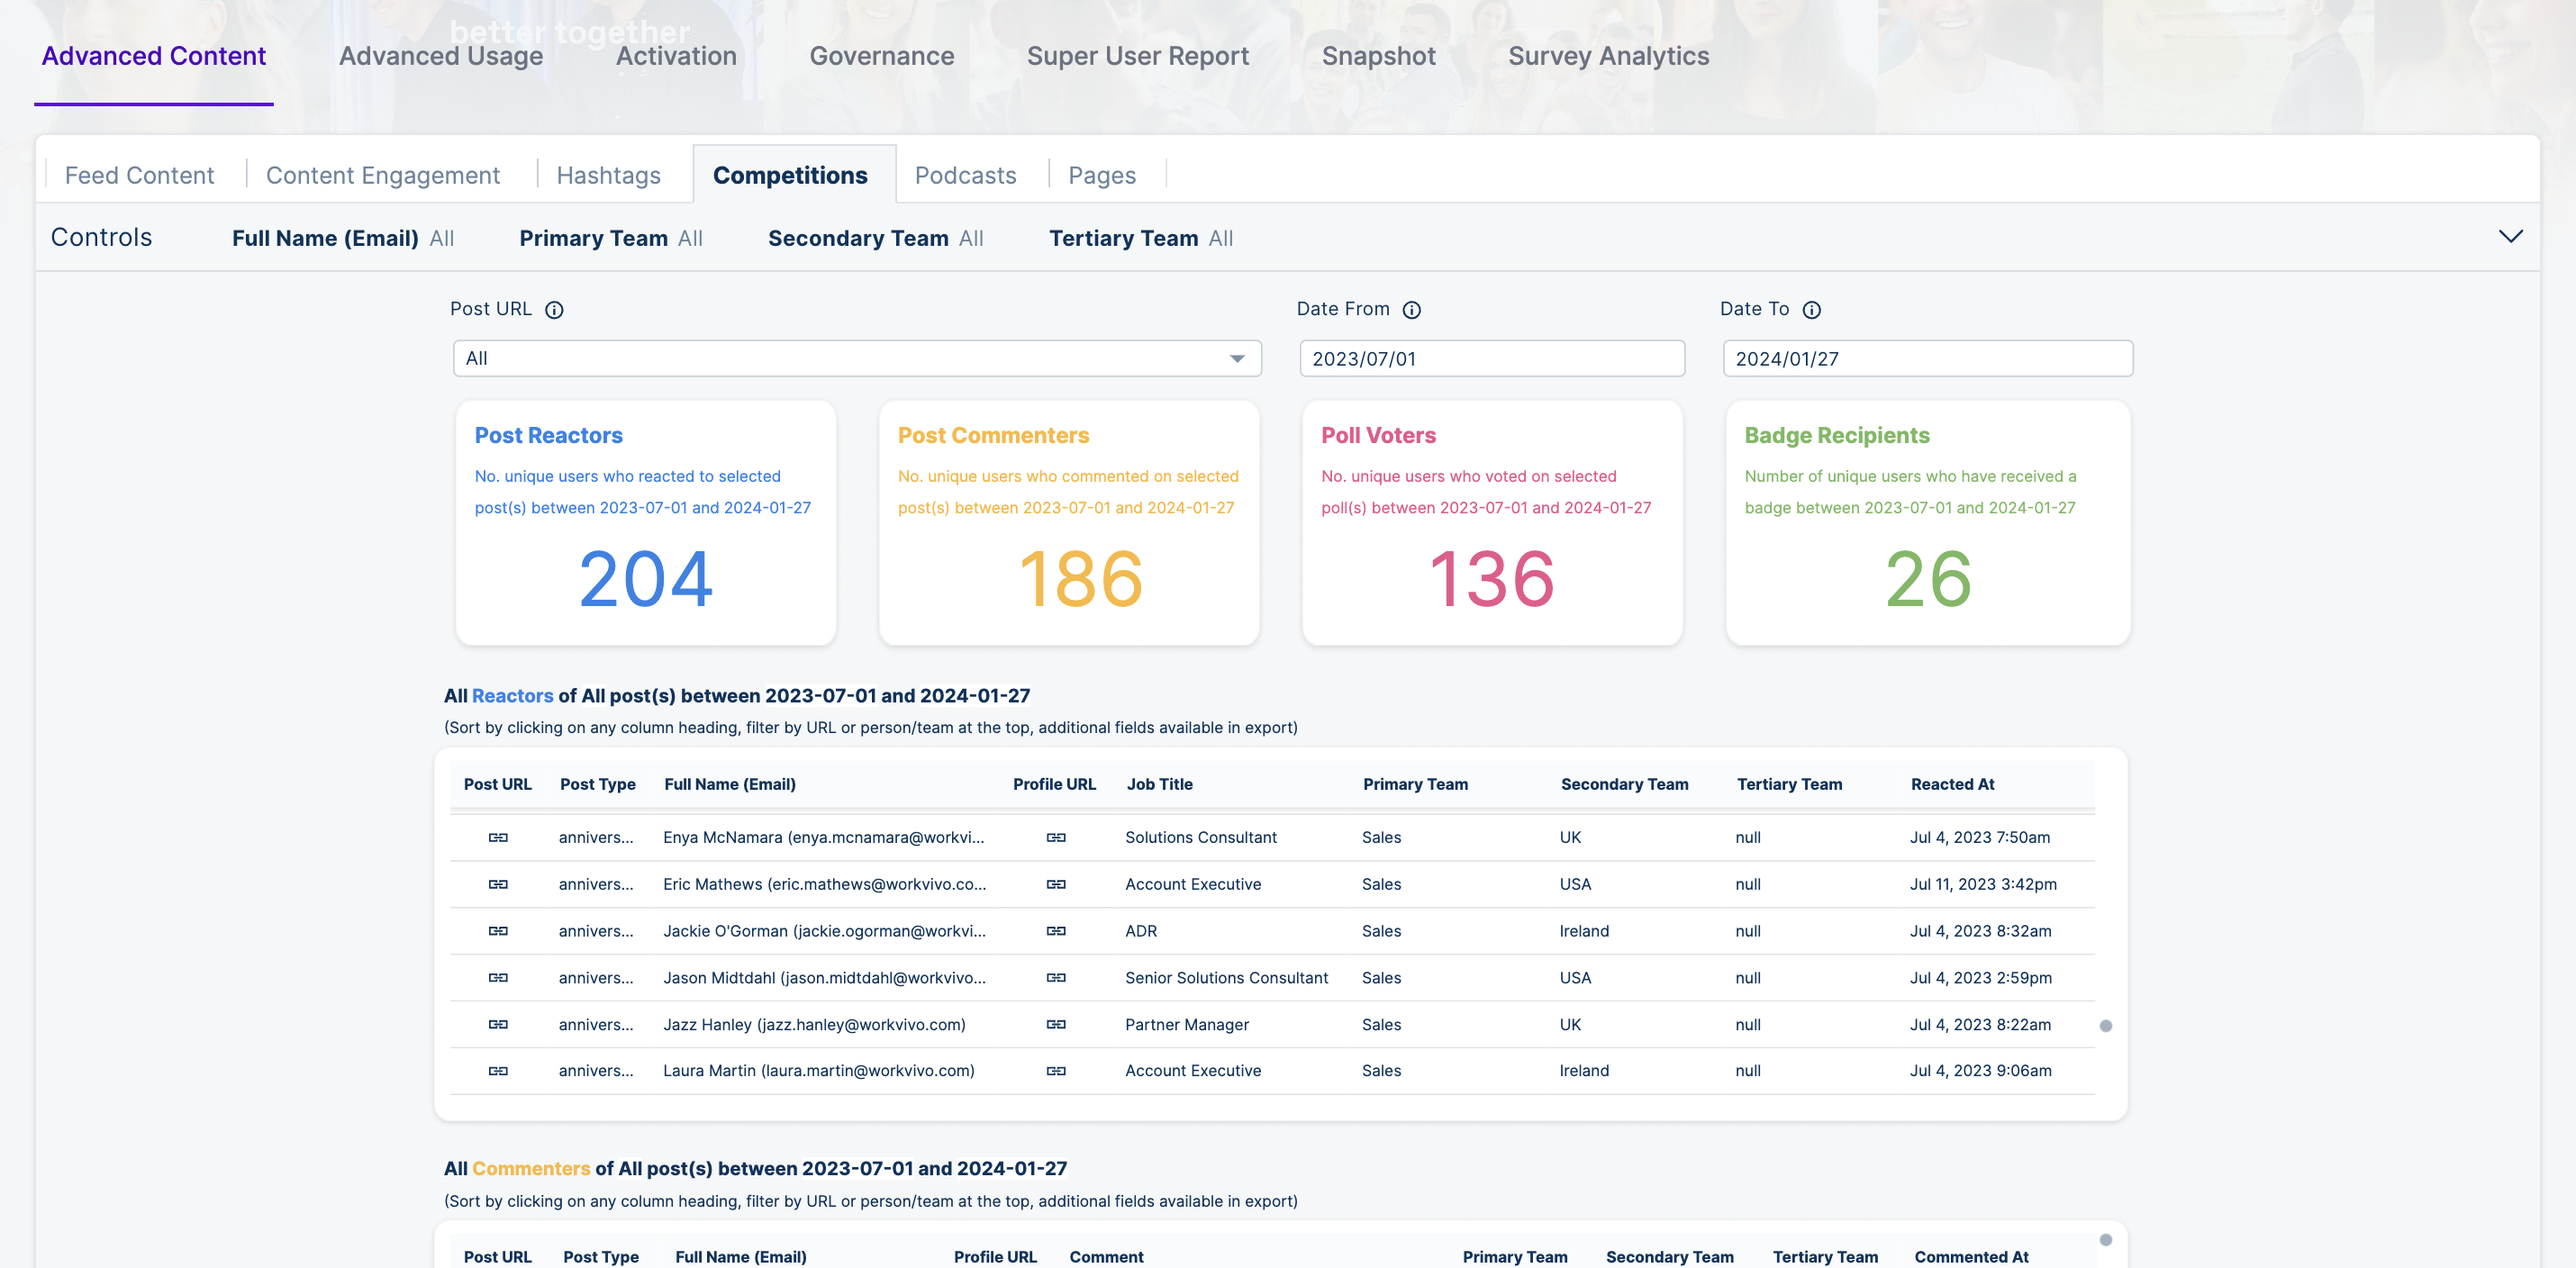Click inside the Date From input field

[x=1492, y=357]
